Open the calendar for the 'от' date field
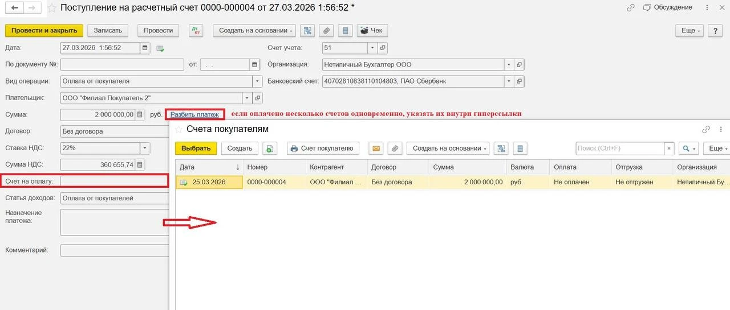The height and width of the screenshot is (310, 730). [x=255, y=65]
